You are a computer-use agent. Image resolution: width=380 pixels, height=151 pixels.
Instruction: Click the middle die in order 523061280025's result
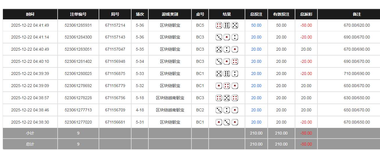227,74
